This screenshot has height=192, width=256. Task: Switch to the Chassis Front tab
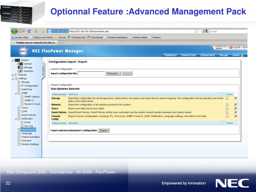point(188,55)
